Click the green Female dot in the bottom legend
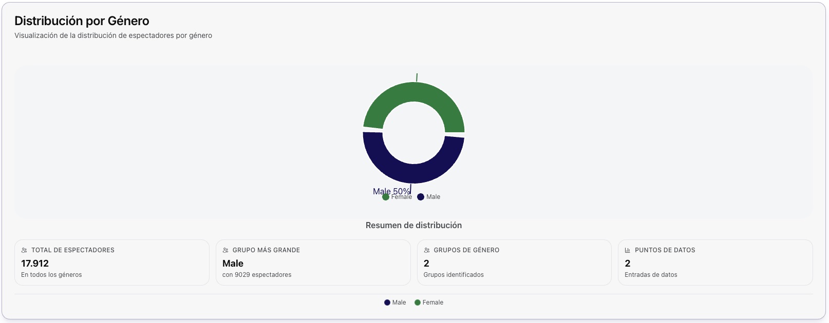Screen dimensions: 829x323 point(418,302)
